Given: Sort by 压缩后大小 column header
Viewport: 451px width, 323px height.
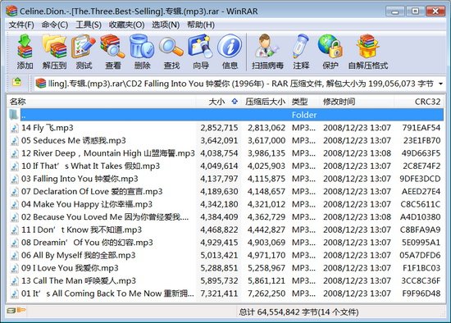Looking at the screenshot, I should click(265, 102).
